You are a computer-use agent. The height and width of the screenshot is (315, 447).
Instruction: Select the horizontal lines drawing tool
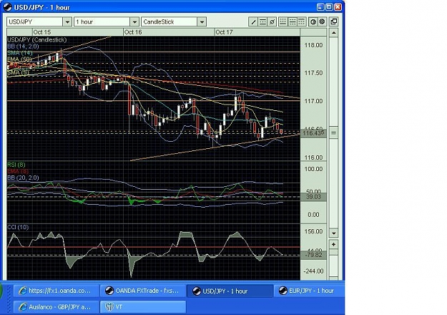(x=262, y=21)
